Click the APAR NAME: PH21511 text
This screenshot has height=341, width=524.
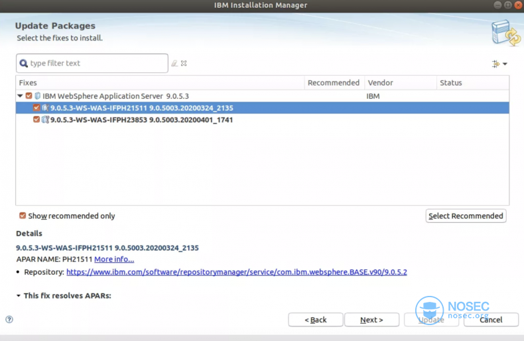[54, 259]
